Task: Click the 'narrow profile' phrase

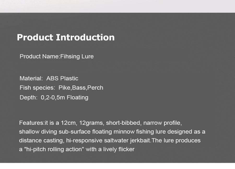Action: (x=162, y=123)
